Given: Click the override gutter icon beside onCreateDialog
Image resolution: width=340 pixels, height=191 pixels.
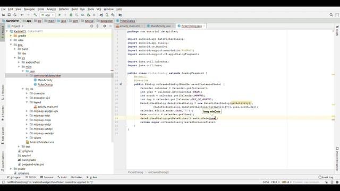Looking at the screenshot, I should point(121,84).
